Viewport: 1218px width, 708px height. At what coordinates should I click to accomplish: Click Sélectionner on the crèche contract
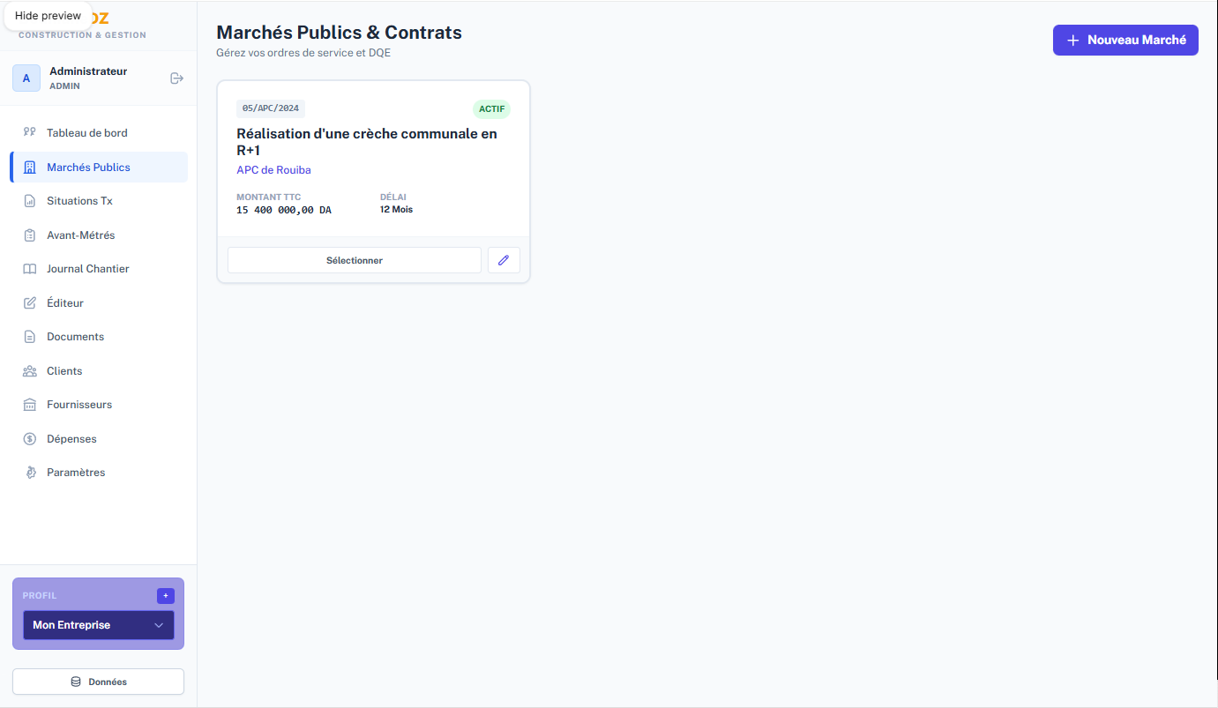tap(355, 260)
